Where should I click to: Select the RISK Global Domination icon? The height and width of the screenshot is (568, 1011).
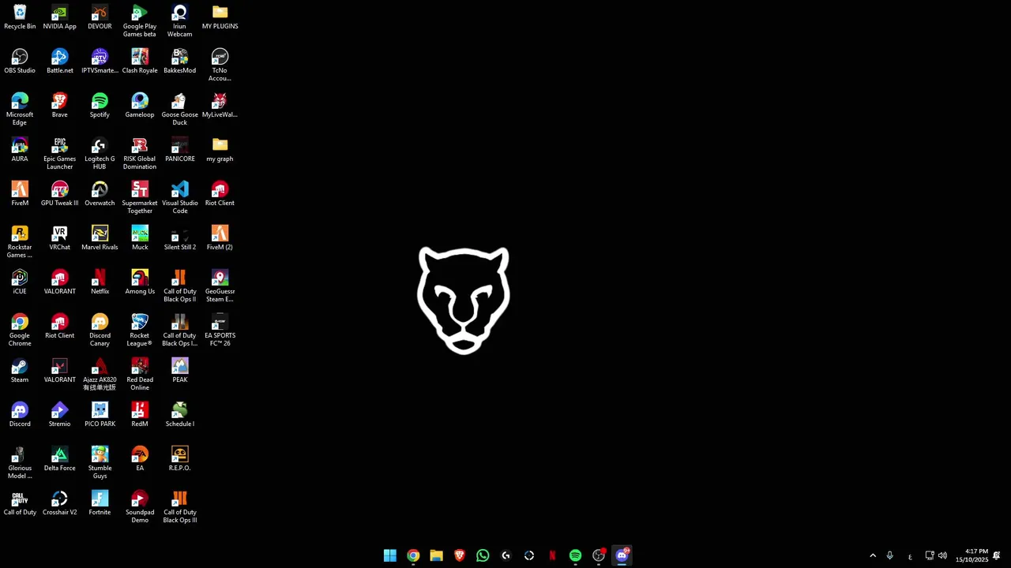pos(140,154)
